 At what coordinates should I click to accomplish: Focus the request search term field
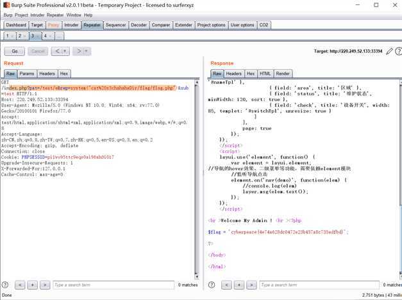click(x=113, y=285)
